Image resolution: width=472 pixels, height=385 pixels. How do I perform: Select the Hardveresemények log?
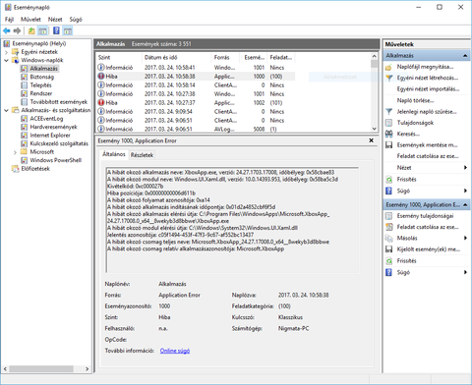coord(54,127)
